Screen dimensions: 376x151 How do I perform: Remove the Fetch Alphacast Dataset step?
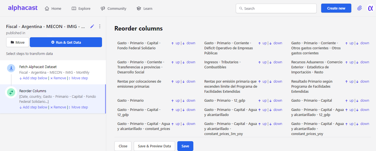point(58,78)
